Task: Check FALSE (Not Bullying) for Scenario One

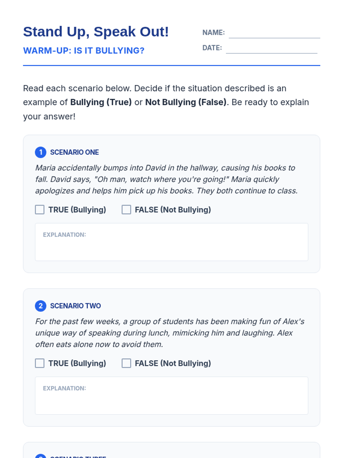Action: coord(126,210)
